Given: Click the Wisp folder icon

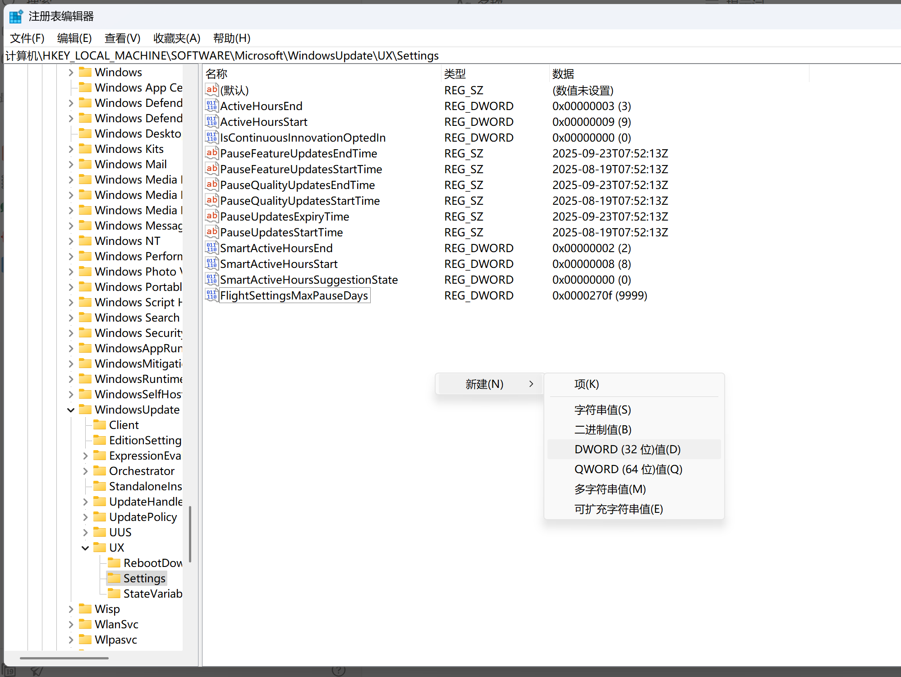Looking at the screenshot, I should point(85,608).
